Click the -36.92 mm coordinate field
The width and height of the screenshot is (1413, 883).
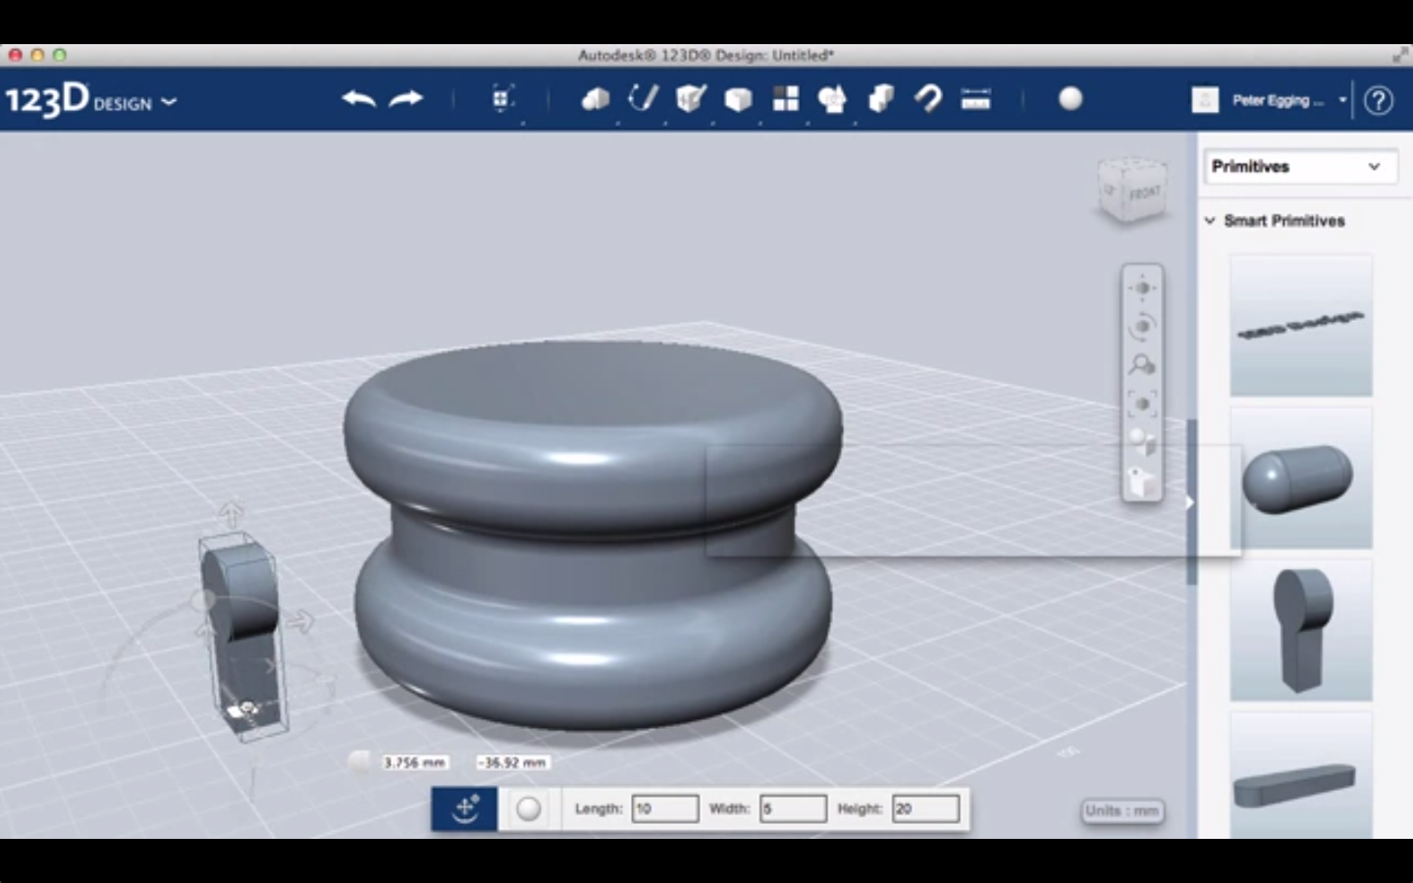[x=512, y=762]
